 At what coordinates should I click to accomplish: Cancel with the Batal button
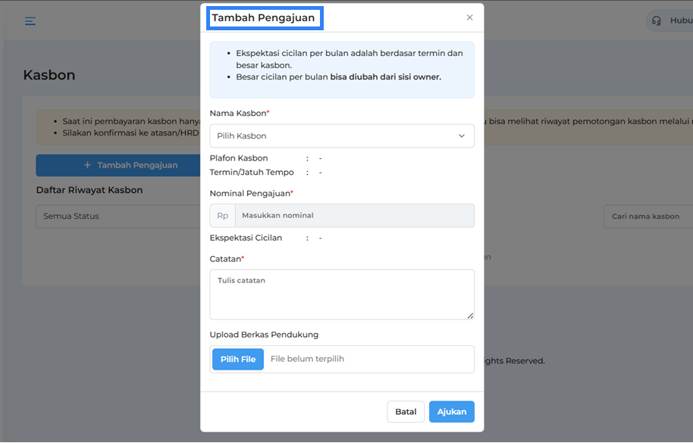point(406,412)
